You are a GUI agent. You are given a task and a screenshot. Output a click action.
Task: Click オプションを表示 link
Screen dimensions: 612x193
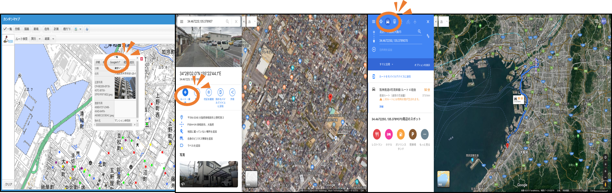(x=422, y=65)
